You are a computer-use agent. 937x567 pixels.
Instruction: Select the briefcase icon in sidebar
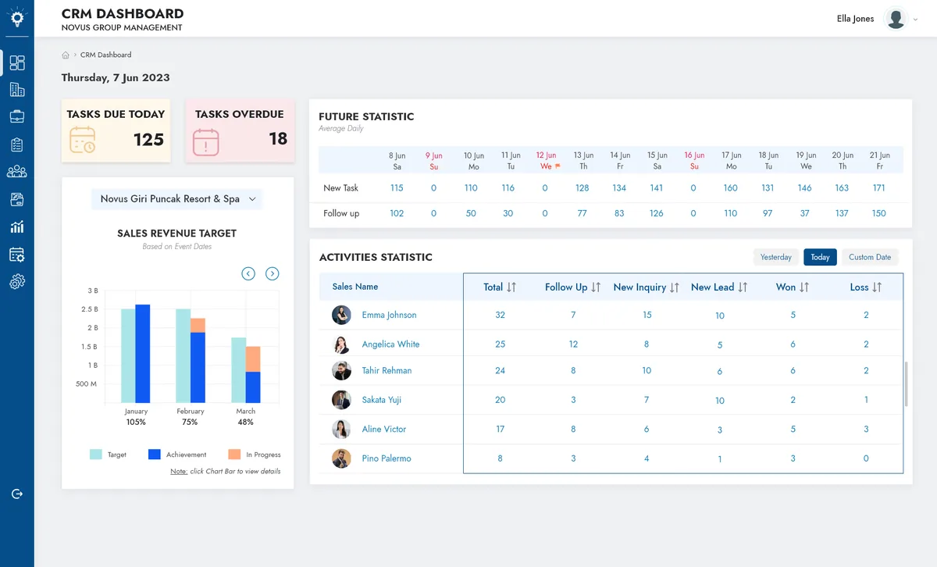coord(17,117)
